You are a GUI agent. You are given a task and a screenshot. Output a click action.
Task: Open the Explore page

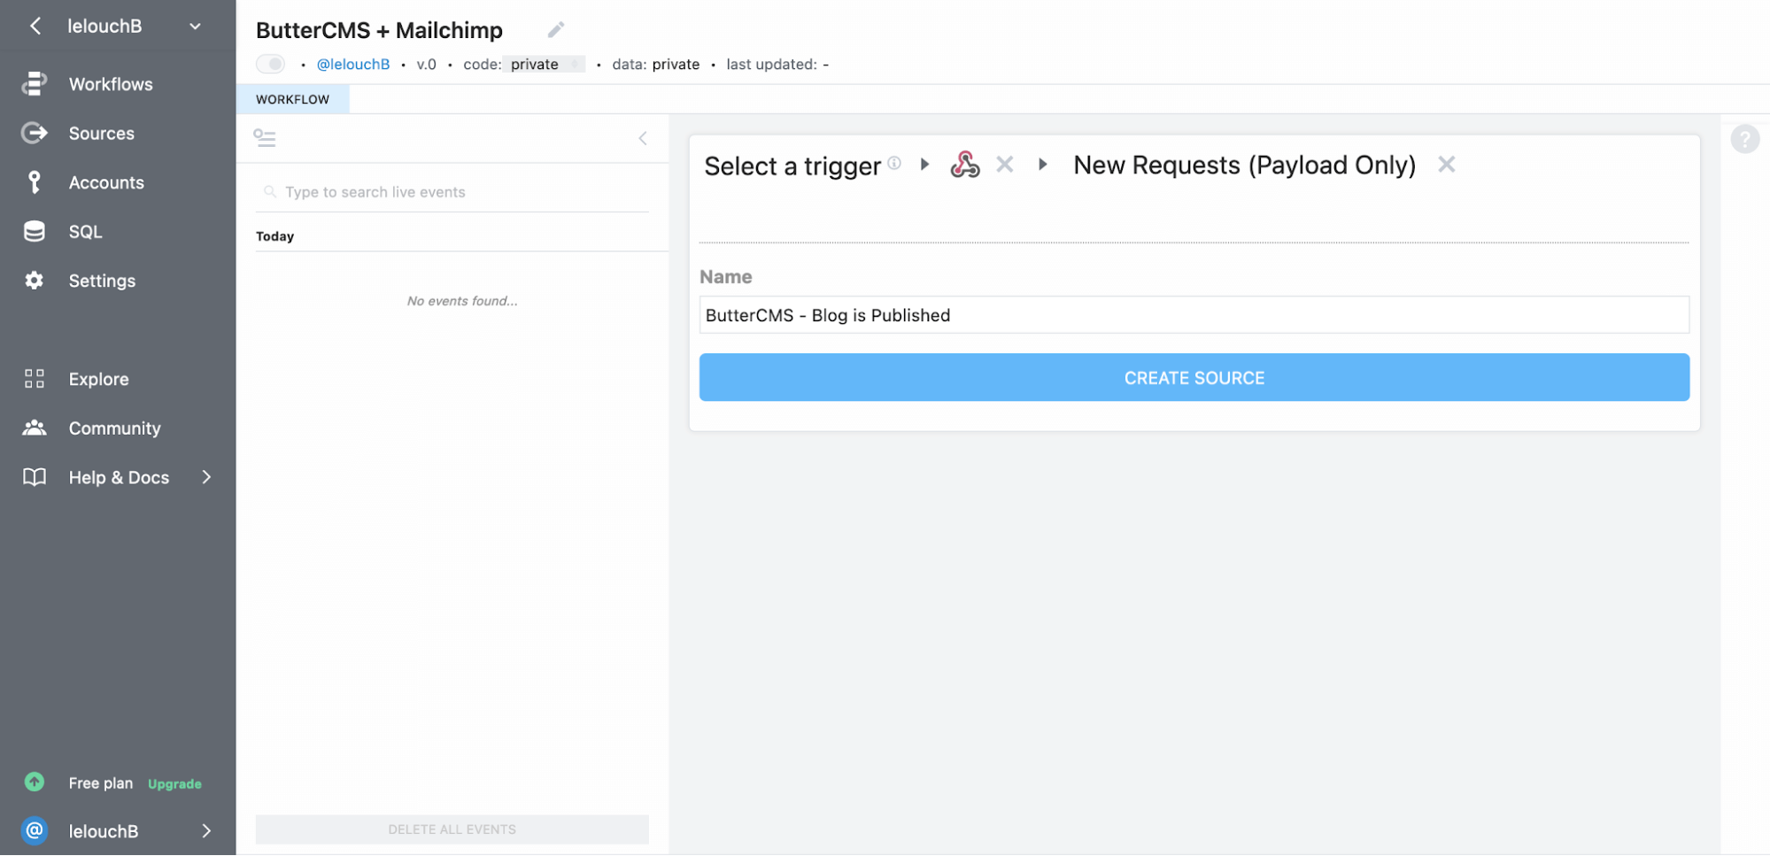click(98, 379)
